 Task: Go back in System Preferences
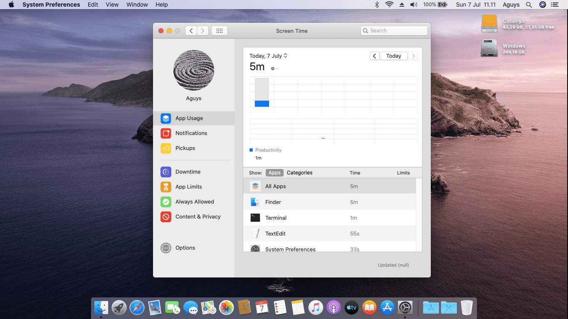[191, 31]
